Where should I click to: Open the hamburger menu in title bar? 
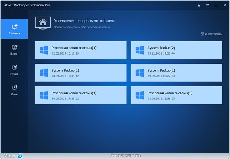click(x=208, y=5)
